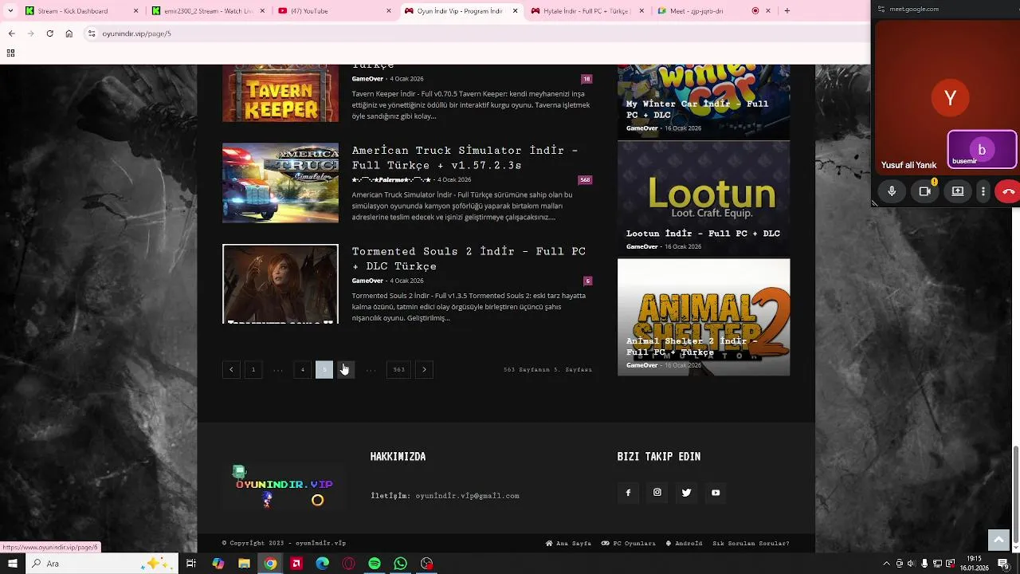1020x574 pixels.
Task: Open the Tormented Souls 2 thumbnail
Action: pyautogui.click(x=280, y=284)
